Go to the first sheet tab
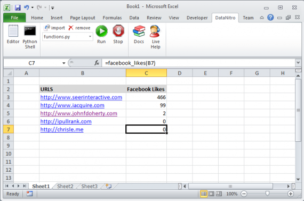304x201 pixels. (x=7, y=186)
